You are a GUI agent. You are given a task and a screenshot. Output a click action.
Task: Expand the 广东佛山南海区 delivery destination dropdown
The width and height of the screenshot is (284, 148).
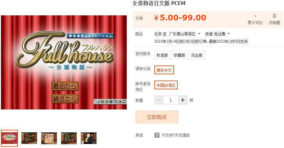click(x=185, y=34)
